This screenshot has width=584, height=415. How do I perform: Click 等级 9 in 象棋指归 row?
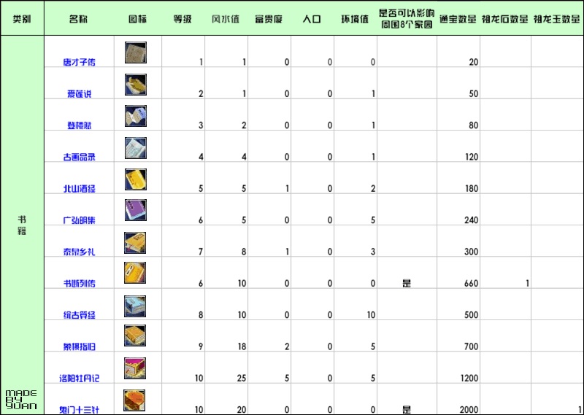201,347
